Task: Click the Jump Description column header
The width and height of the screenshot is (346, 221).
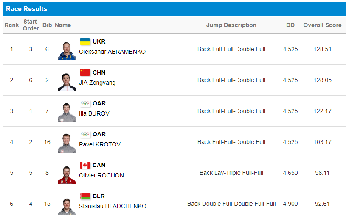Action: coord(231,25)
